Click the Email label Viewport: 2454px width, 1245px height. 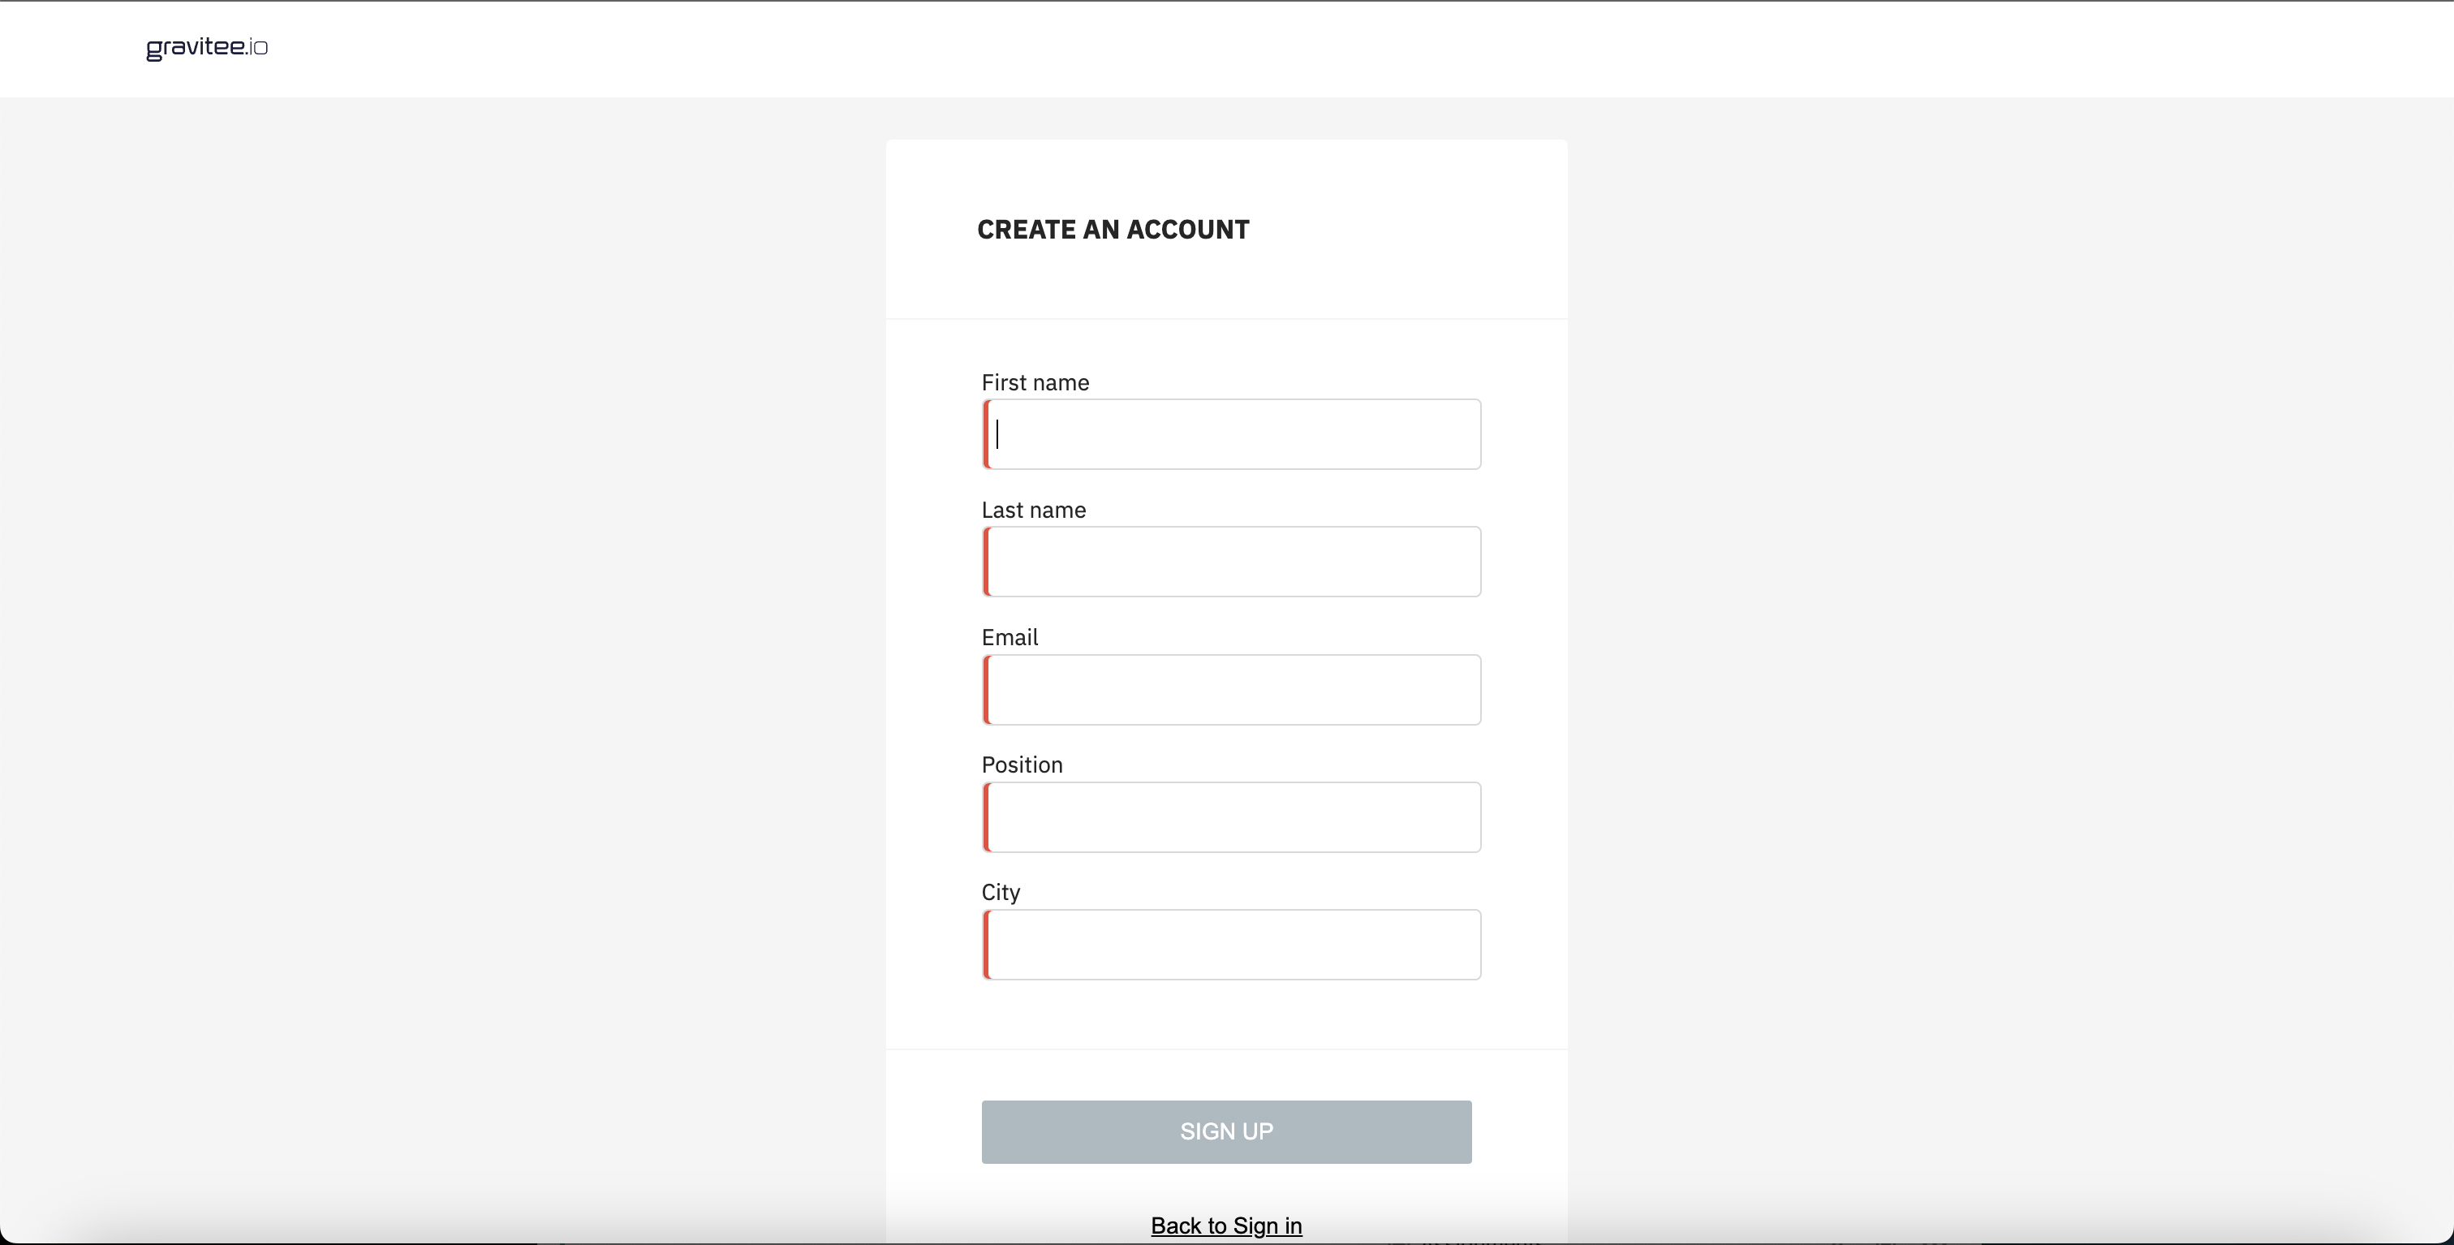point(1010,637)
